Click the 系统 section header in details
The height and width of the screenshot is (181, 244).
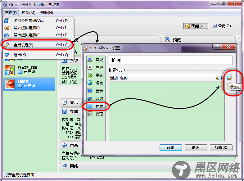point(74,61)
